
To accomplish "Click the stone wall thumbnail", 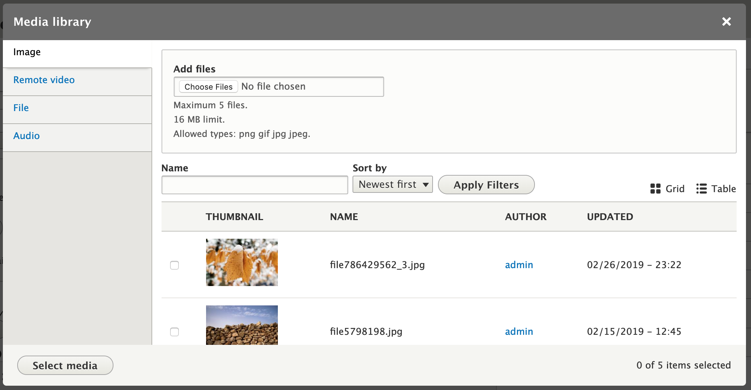I will coord(242,325).
